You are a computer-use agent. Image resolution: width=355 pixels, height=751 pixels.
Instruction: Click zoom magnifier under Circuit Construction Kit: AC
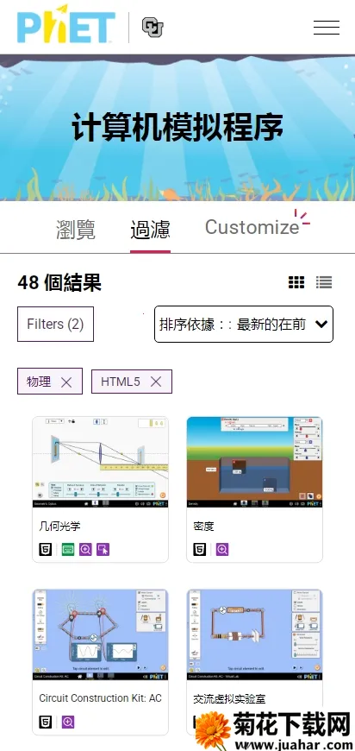click(x=68, y=722)
